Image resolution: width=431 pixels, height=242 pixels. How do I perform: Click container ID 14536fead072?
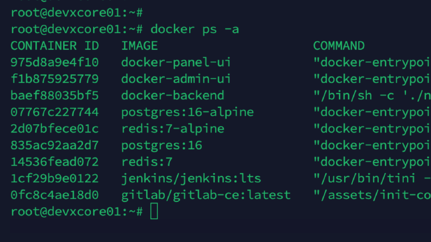54,162
